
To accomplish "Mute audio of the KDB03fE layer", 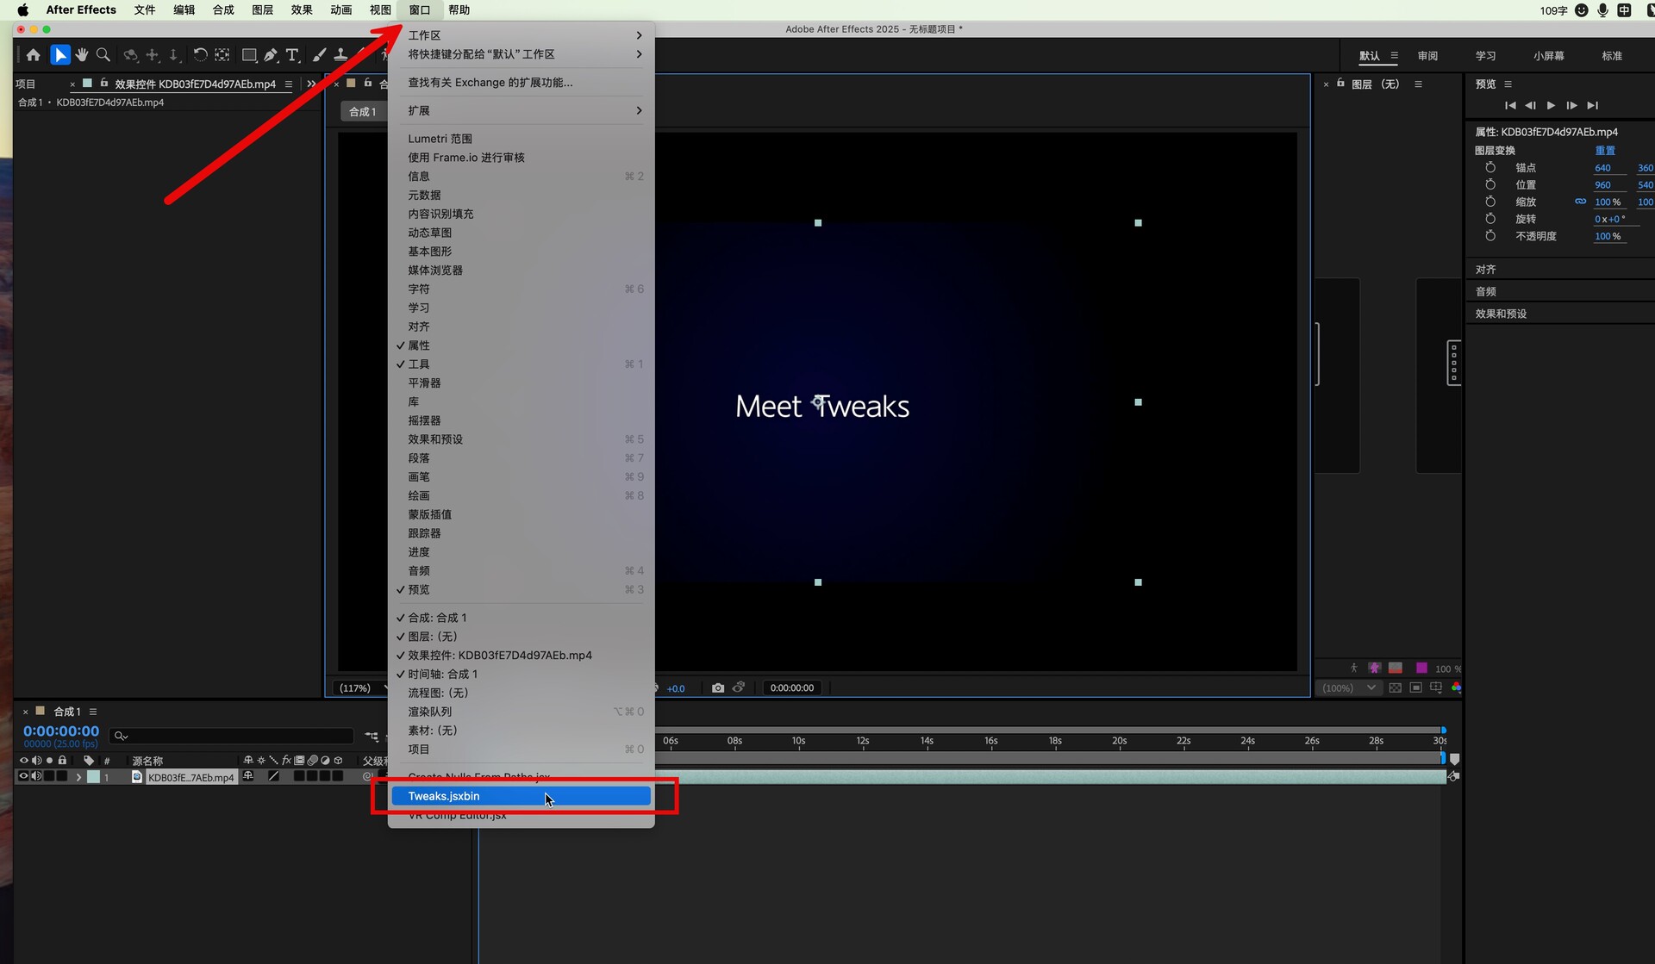I will click(36, 777).
